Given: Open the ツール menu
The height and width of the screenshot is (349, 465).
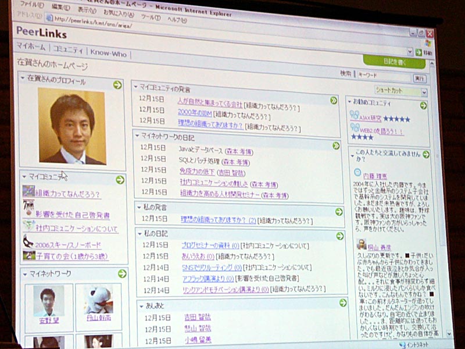Looking at the screenshot, I should tap(151, 17).
